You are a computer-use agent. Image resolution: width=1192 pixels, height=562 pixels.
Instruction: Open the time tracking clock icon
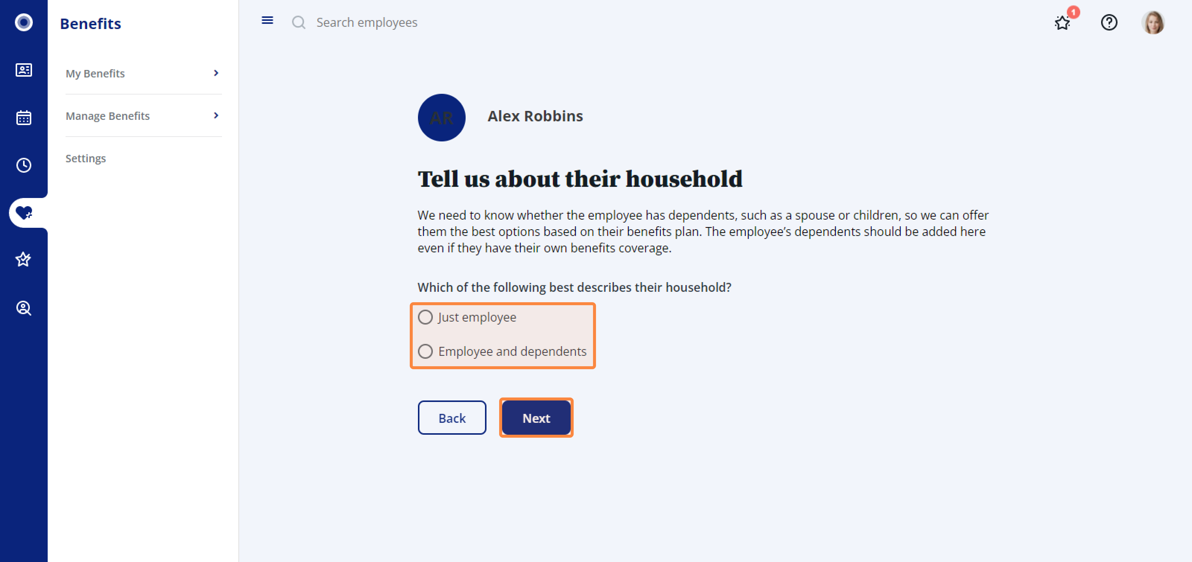click(x=23, y=165)
